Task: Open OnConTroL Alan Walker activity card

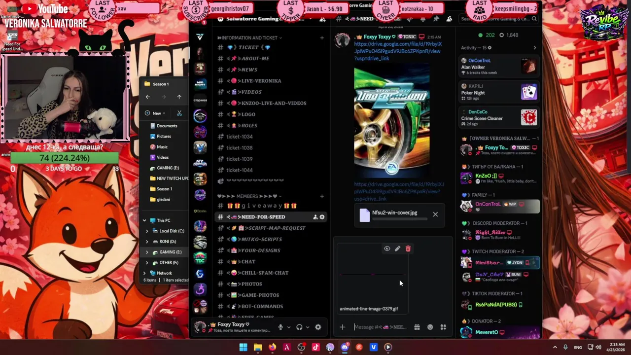Action: 499,67
